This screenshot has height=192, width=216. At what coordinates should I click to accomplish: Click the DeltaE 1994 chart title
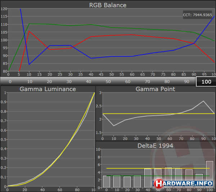155,146
